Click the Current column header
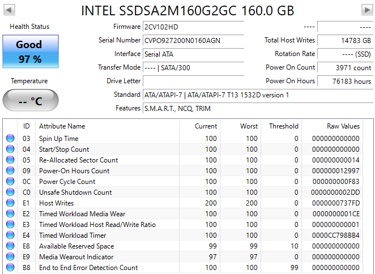The image size is (375, 274). tap(200, 126)
